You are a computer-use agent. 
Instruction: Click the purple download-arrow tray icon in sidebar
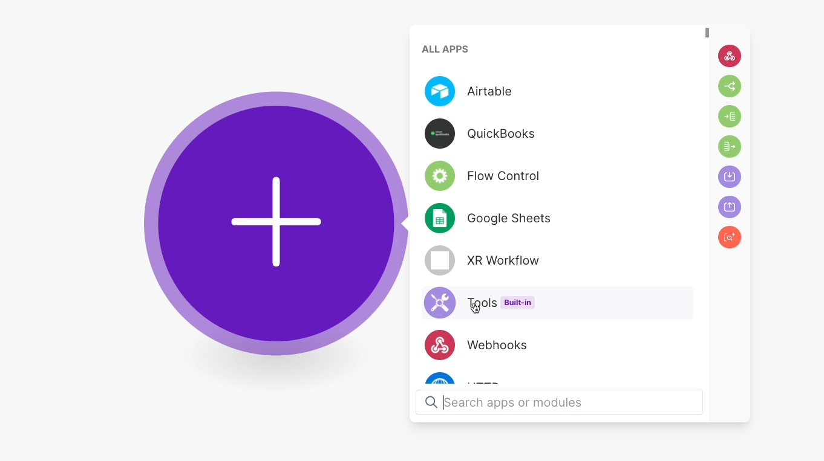(x=730, y=177)
